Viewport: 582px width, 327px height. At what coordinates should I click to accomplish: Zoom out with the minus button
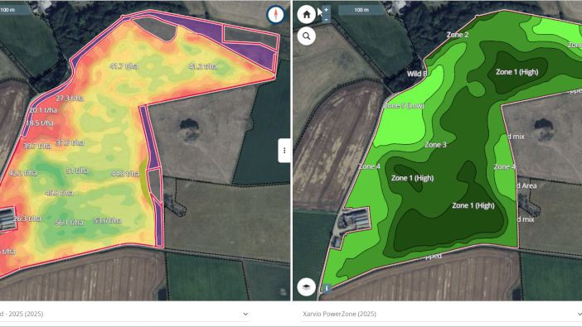click(327, 19)
